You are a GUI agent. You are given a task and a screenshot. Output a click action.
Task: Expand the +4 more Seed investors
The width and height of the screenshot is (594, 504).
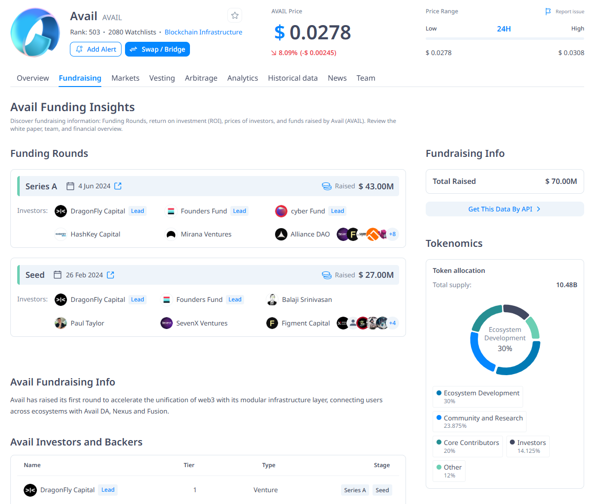(392, 323)
